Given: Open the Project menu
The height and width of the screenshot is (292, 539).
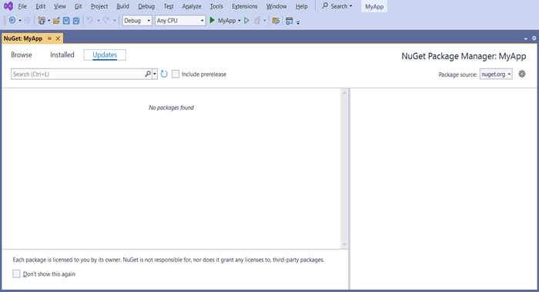Looking at the screenshot, I should pos(99,6).
